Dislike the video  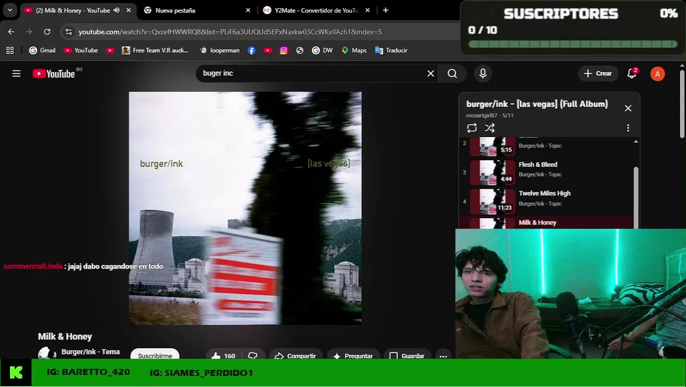(x=253, y=356)
